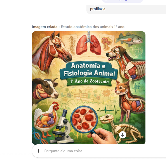Click the microscope illustration in the image
166x159 pixels.
[62, 127]
